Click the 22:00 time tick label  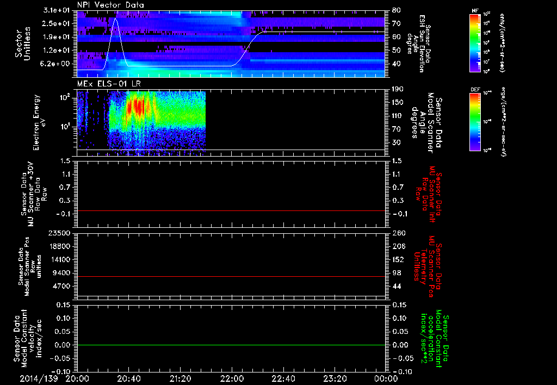232,378
